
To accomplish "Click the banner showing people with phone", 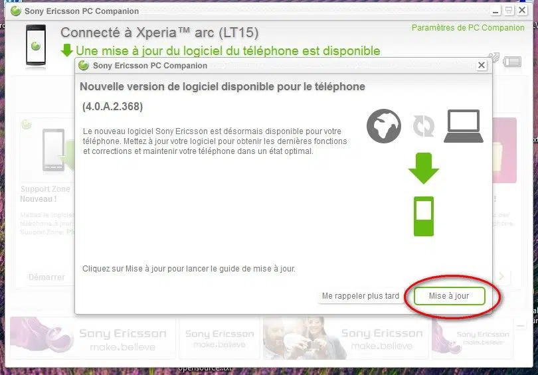I will pos(345,338).
